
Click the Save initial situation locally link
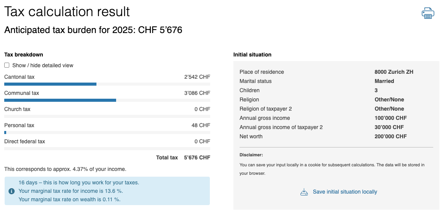[345, 192]
